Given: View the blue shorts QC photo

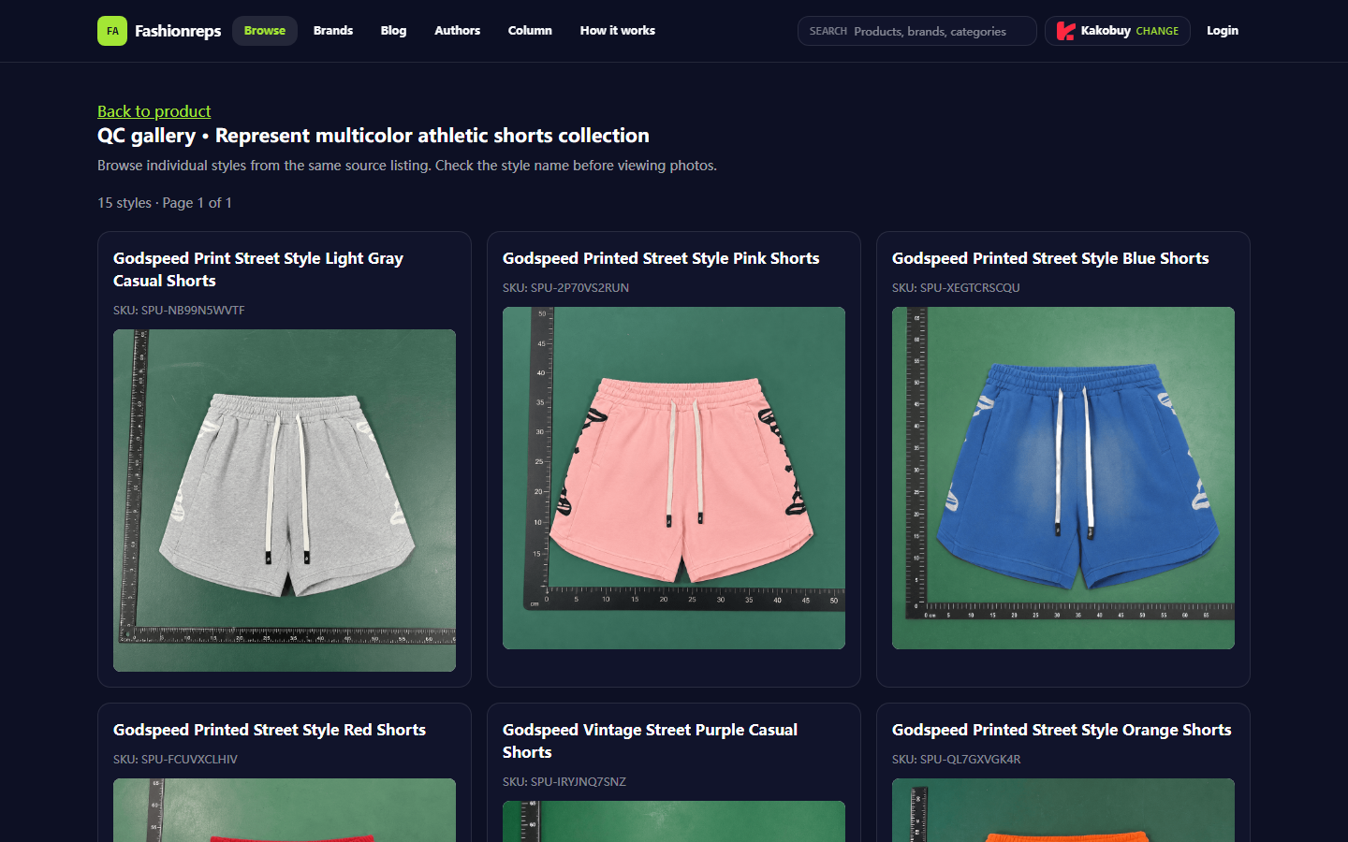Looking at the screenshot, I should [x=1063, y=478].
